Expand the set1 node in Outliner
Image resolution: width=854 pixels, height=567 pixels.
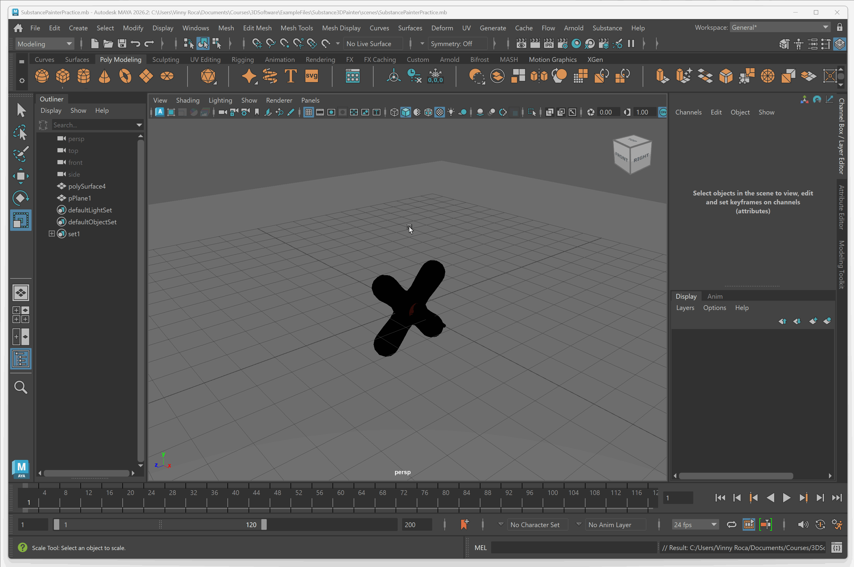pyautogui.click(x=52, y=234)
